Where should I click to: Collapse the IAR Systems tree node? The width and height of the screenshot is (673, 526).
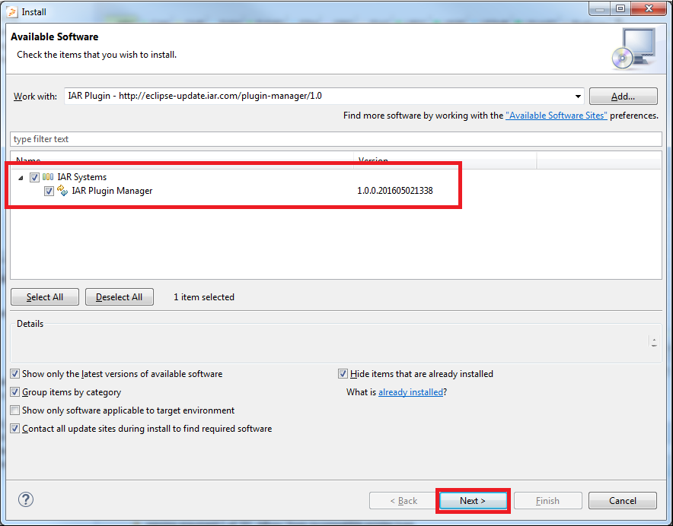pyautogui.click(x=21, y=177)
